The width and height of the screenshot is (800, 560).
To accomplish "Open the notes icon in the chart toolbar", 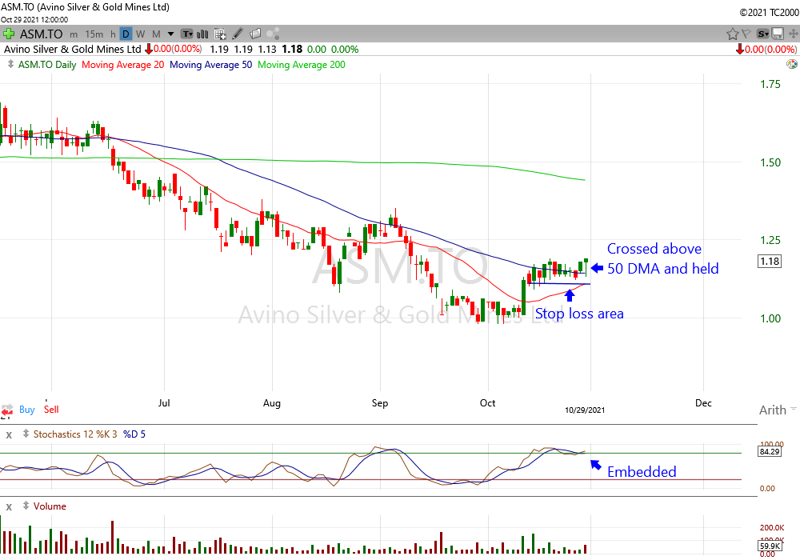I will click(x=255, y=34).
